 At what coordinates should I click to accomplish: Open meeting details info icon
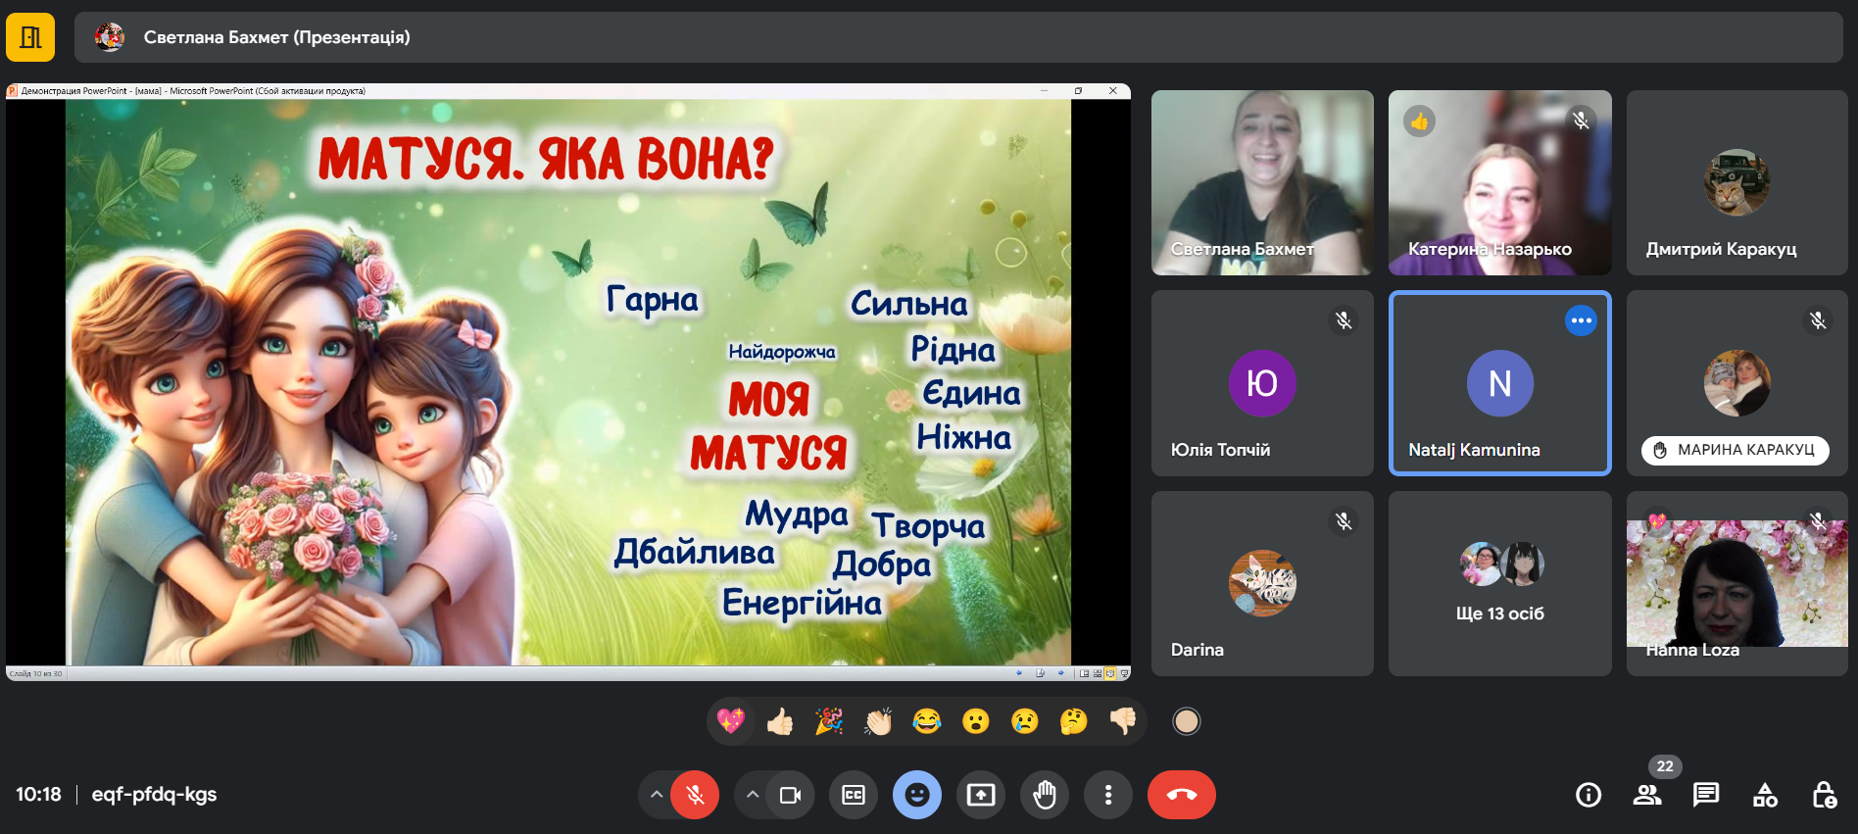1588,795
